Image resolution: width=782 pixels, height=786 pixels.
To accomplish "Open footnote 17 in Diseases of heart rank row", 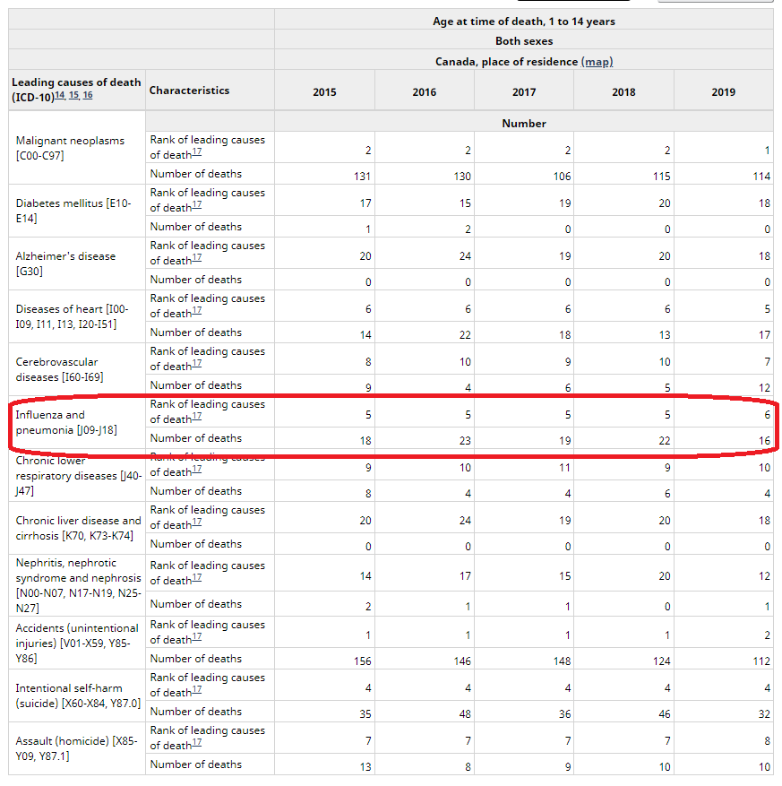I will 197,310.
